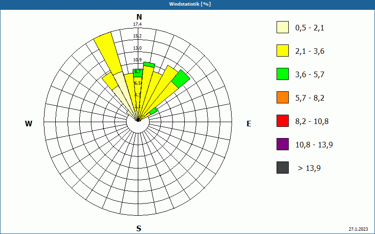
Task: Click the legend label "10,8 - 13,9"
Action: (314, 145)
